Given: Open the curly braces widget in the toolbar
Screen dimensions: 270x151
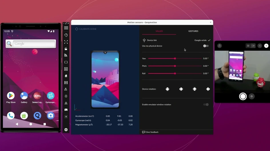Looking at the screenshot, I should (66, 62).
